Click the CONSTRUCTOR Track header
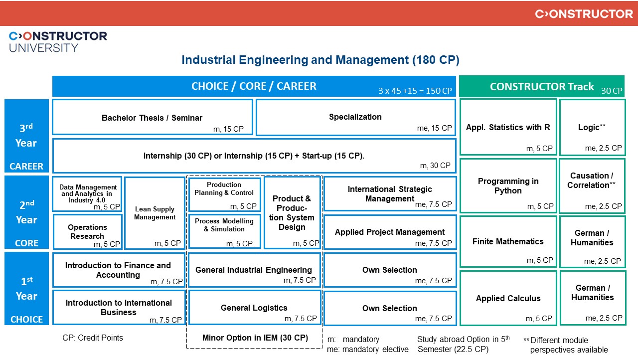 [542, 86]
